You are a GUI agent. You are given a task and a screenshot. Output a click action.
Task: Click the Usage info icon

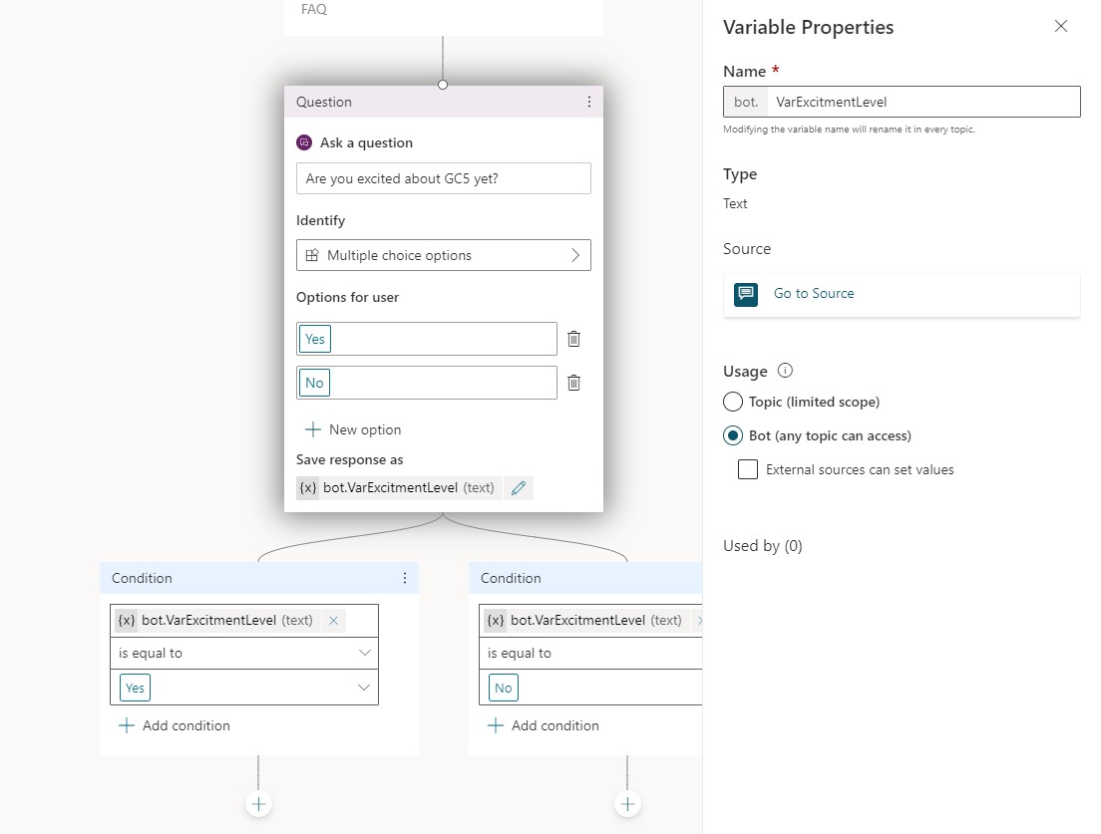(x=785, y=371)
